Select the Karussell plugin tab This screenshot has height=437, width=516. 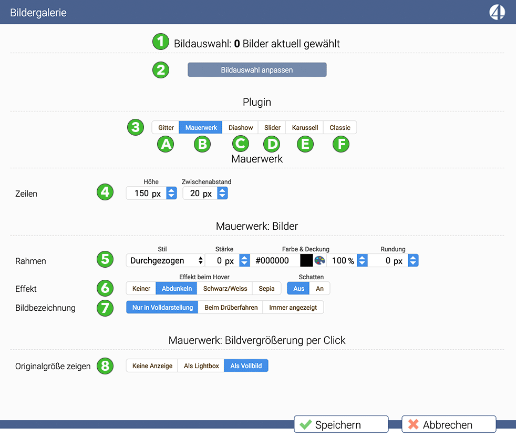(x=305, y=128)
